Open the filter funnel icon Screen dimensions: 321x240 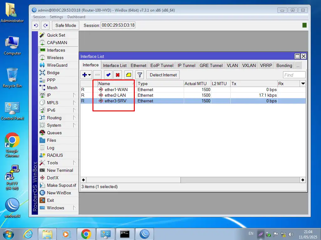click(139, 75)
